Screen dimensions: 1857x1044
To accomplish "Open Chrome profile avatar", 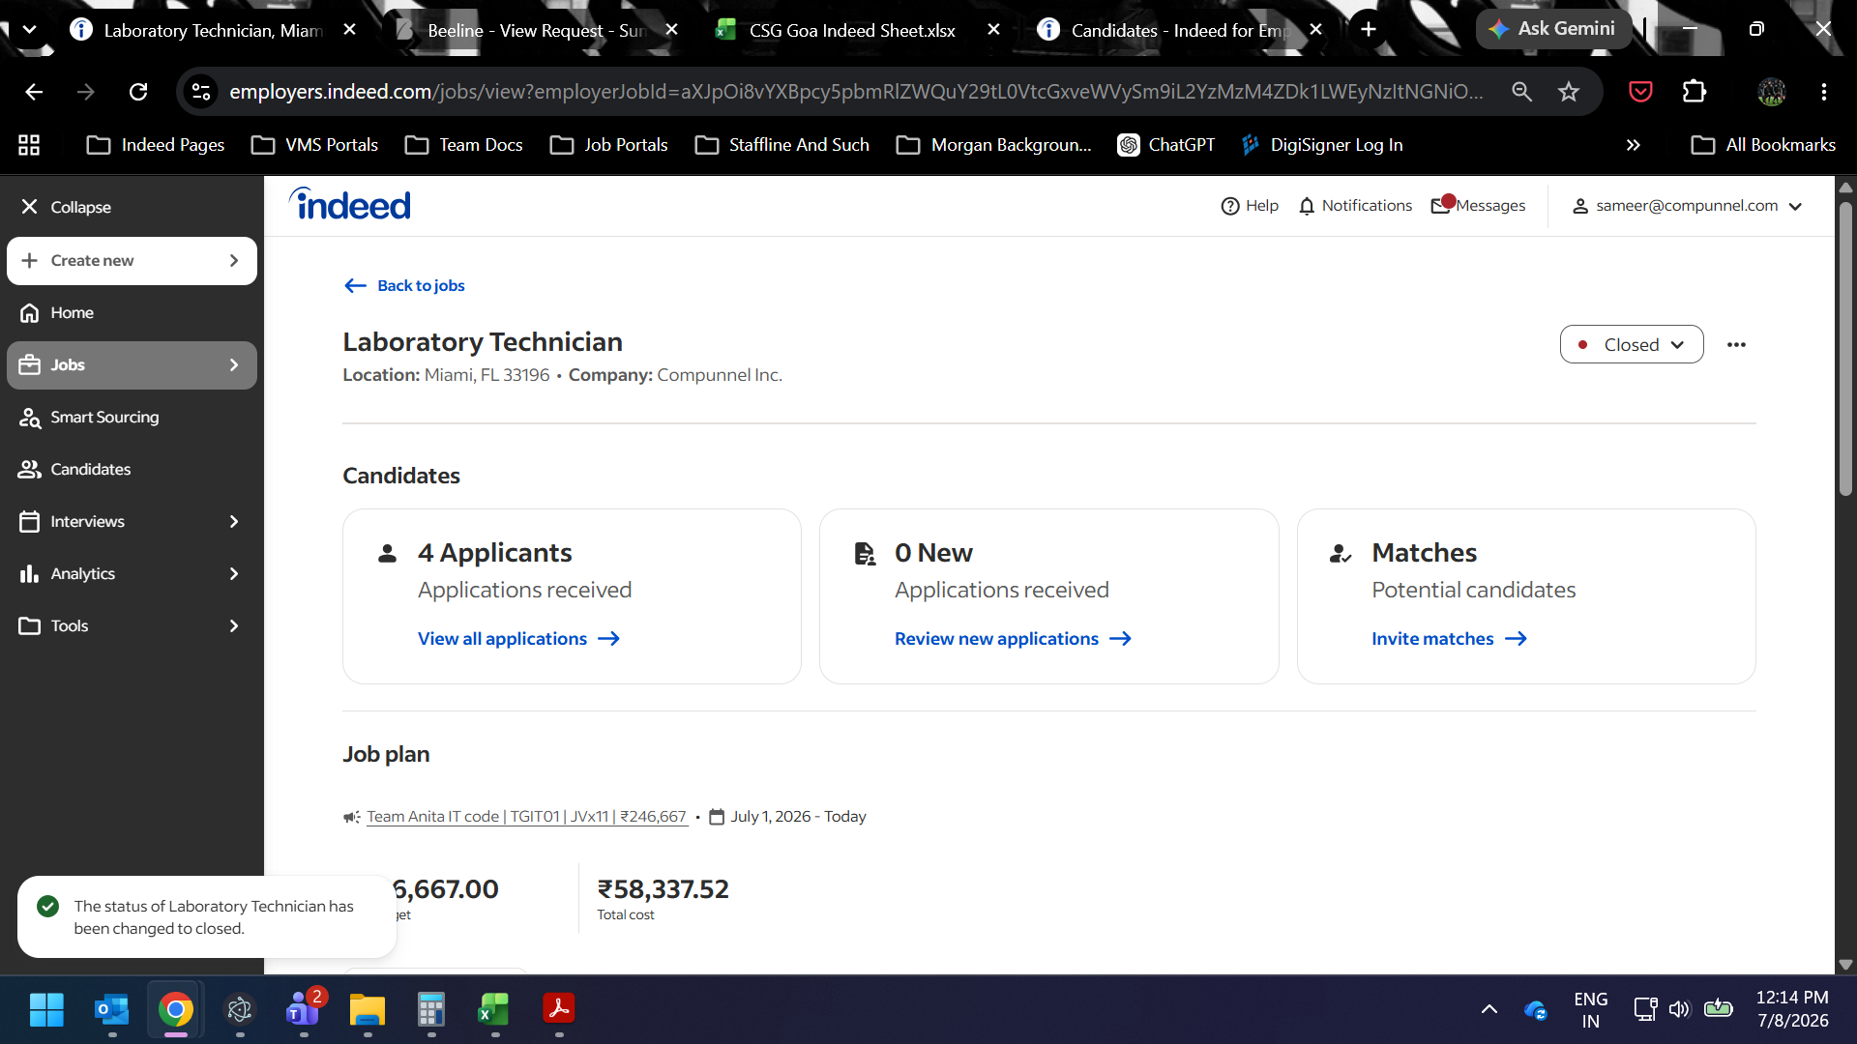I will (1772, 92).
